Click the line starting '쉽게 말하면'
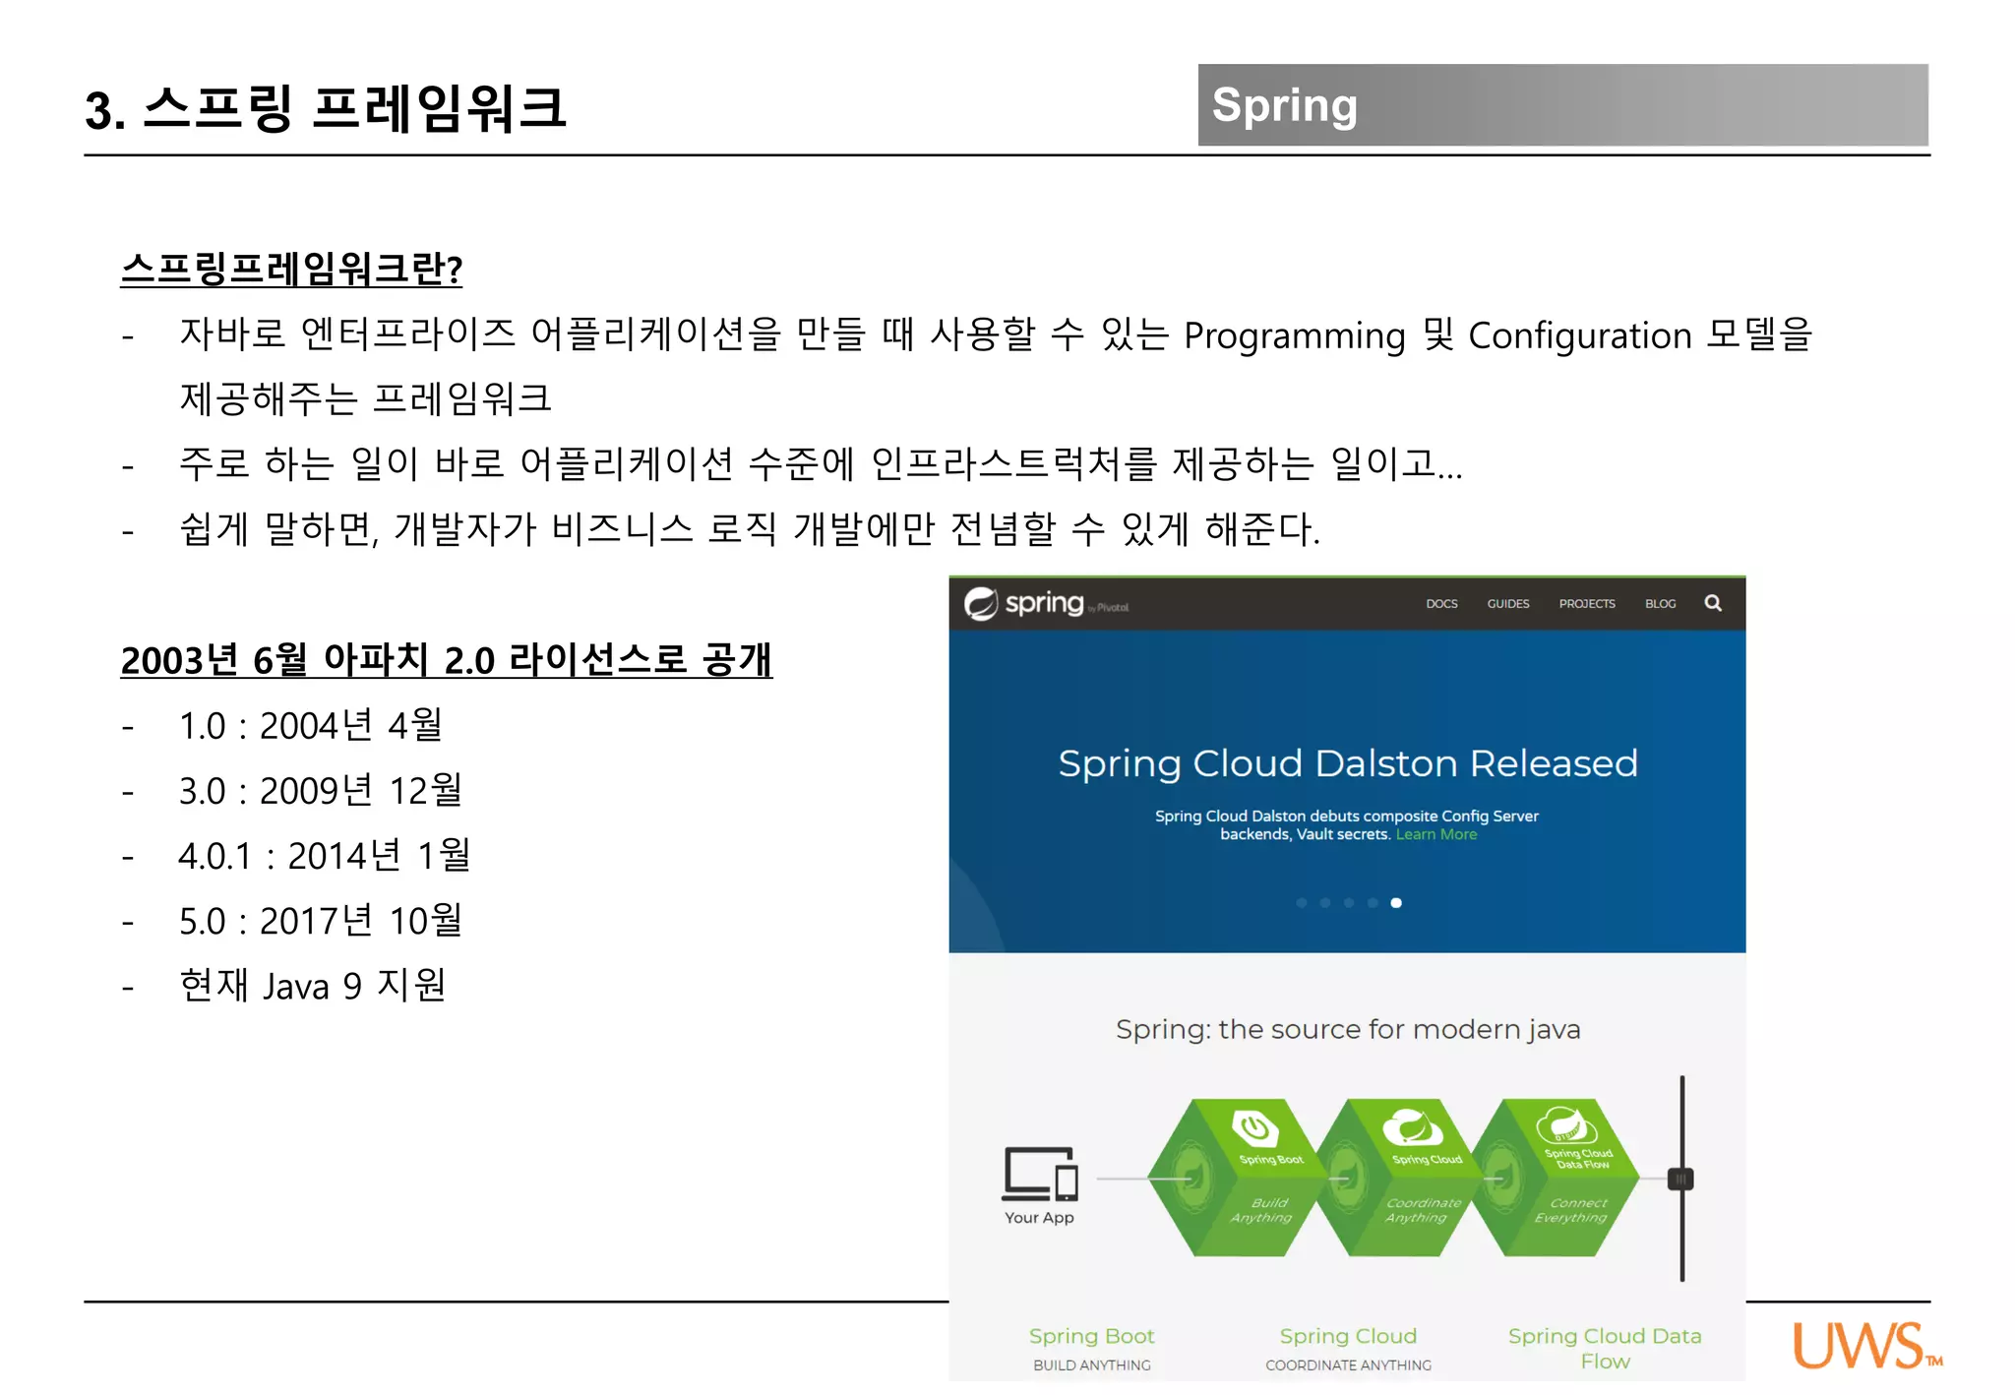2015x1395 pixels. [749, 529]
